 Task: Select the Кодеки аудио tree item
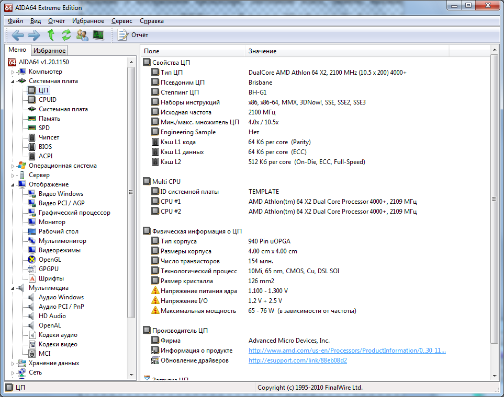click(58, 335)
